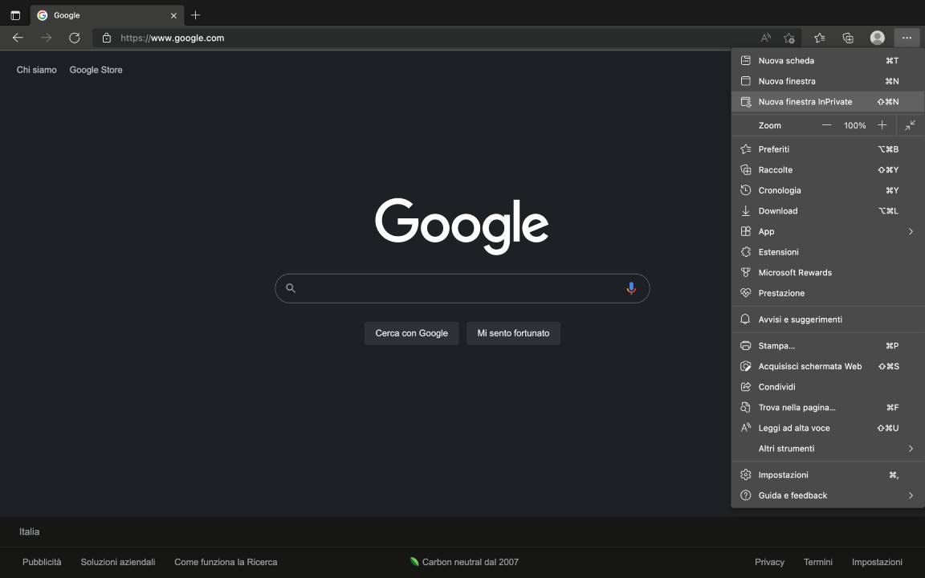Click the Cronologia menu icon
The width and height of the screenshot is (925, 578).
pyautogui.click(x=745, y=190)
